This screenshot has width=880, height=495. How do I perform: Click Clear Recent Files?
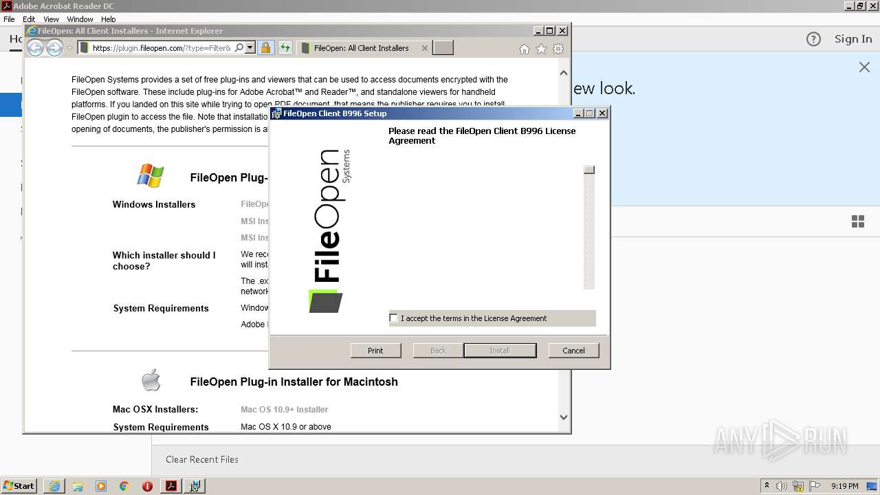click(202, 459)
